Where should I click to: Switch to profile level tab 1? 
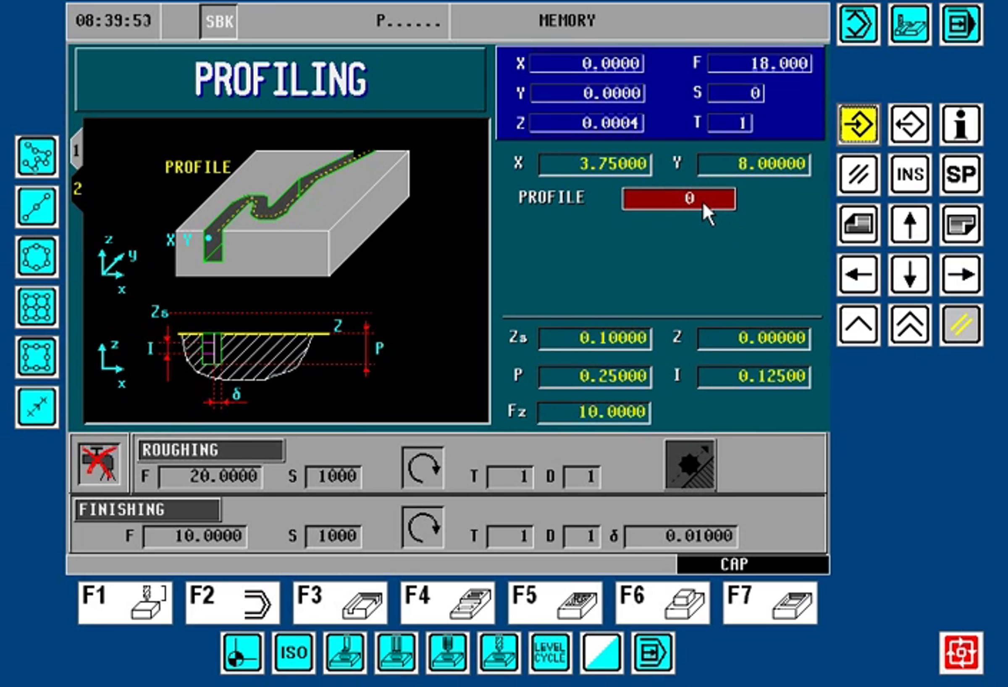pyautogui.click(x=76, y=150)
